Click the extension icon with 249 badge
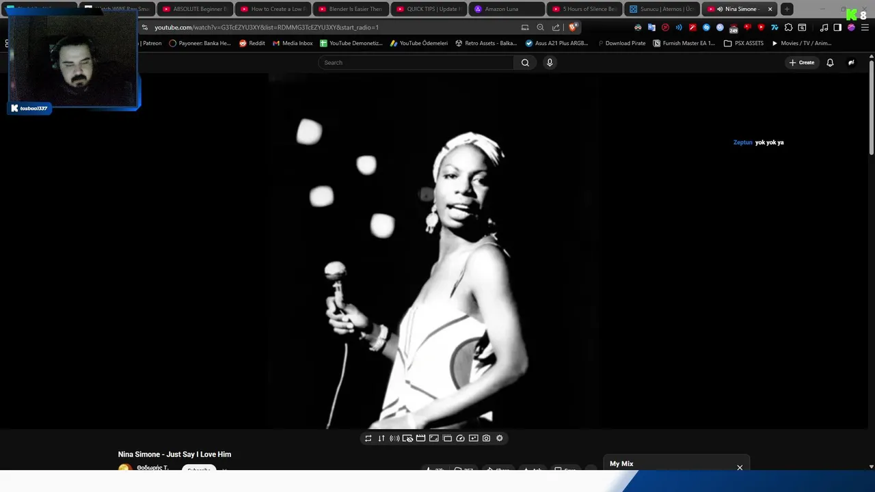The height and width of the screenshot is (492, 875). [733, 28]
